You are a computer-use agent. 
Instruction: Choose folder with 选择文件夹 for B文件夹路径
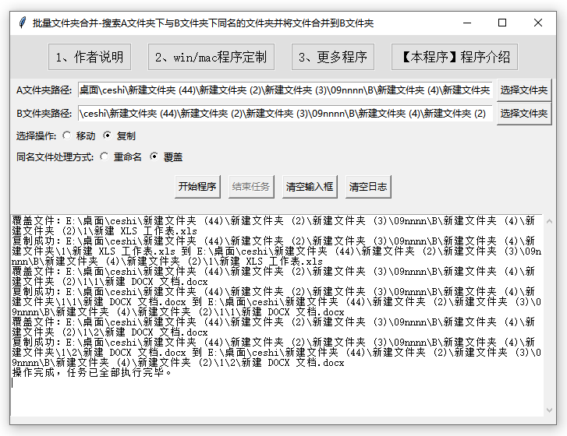(x=524, y=114)
